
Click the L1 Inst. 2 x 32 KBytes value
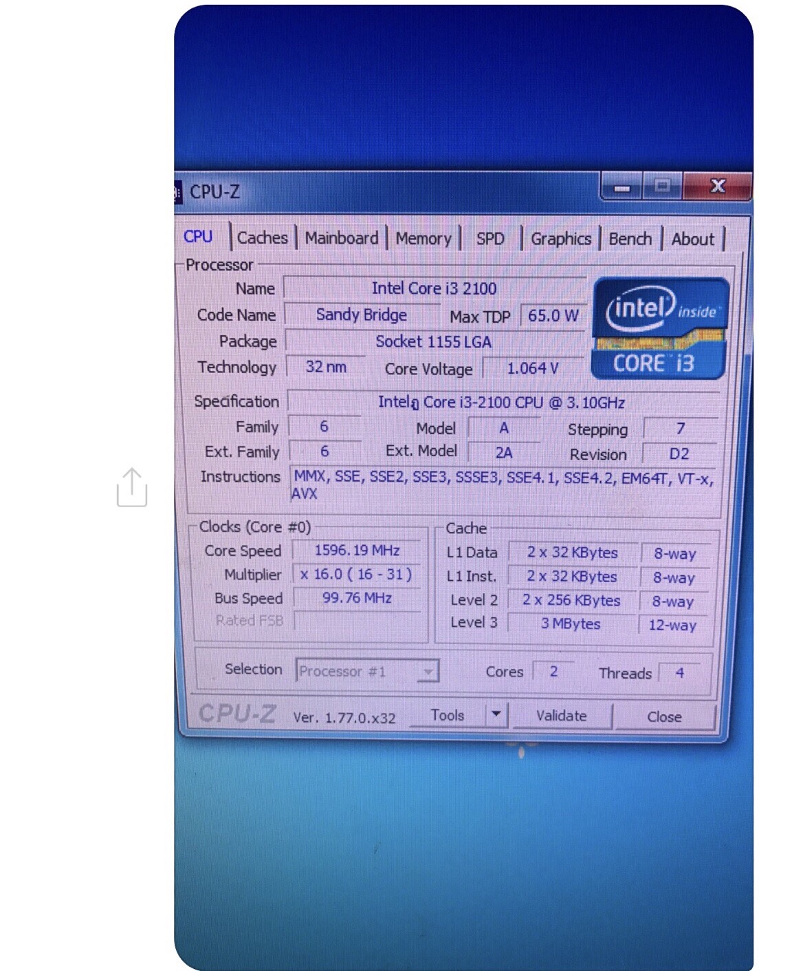[572, 577]
